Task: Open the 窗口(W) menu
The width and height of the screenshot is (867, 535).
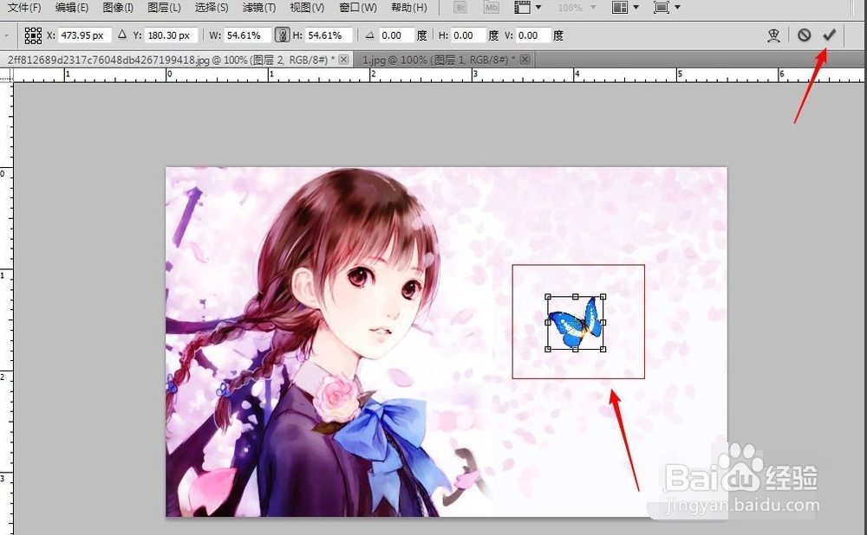Action: 358,8
